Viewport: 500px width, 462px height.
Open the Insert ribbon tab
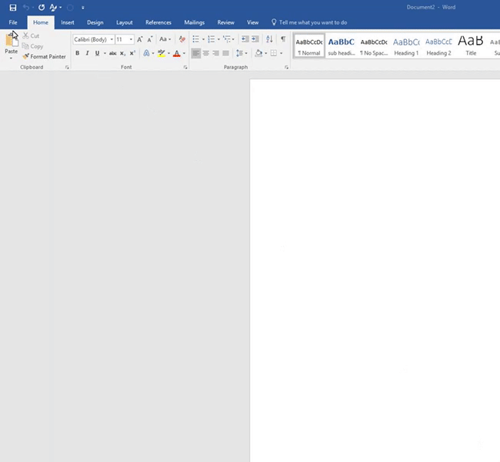68,22
